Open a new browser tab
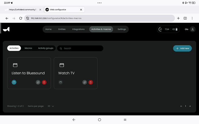 tap(178, 18)
